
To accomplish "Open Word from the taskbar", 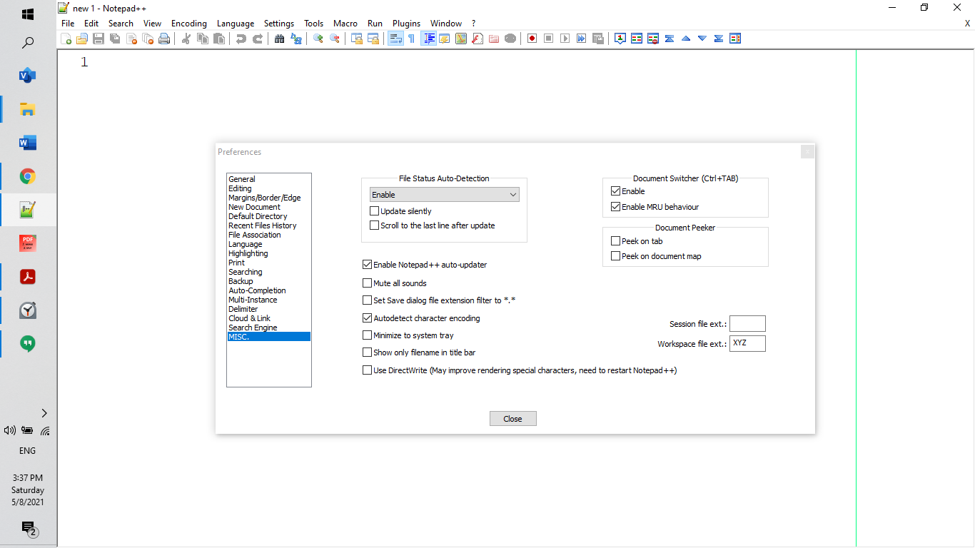I will pos(28,143).
